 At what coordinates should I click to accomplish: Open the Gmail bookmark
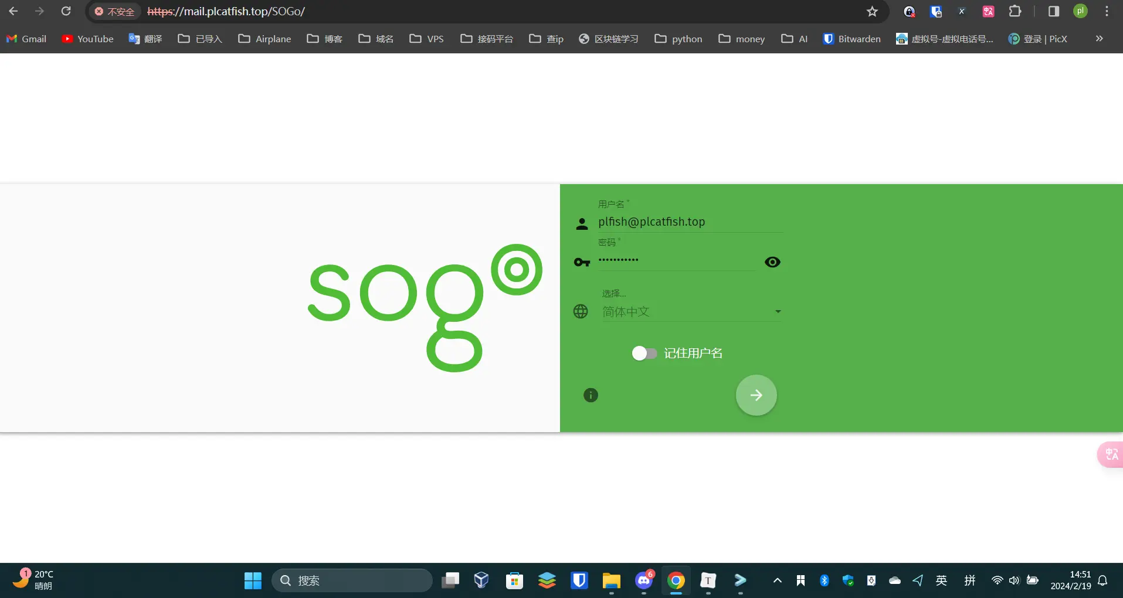26,39
